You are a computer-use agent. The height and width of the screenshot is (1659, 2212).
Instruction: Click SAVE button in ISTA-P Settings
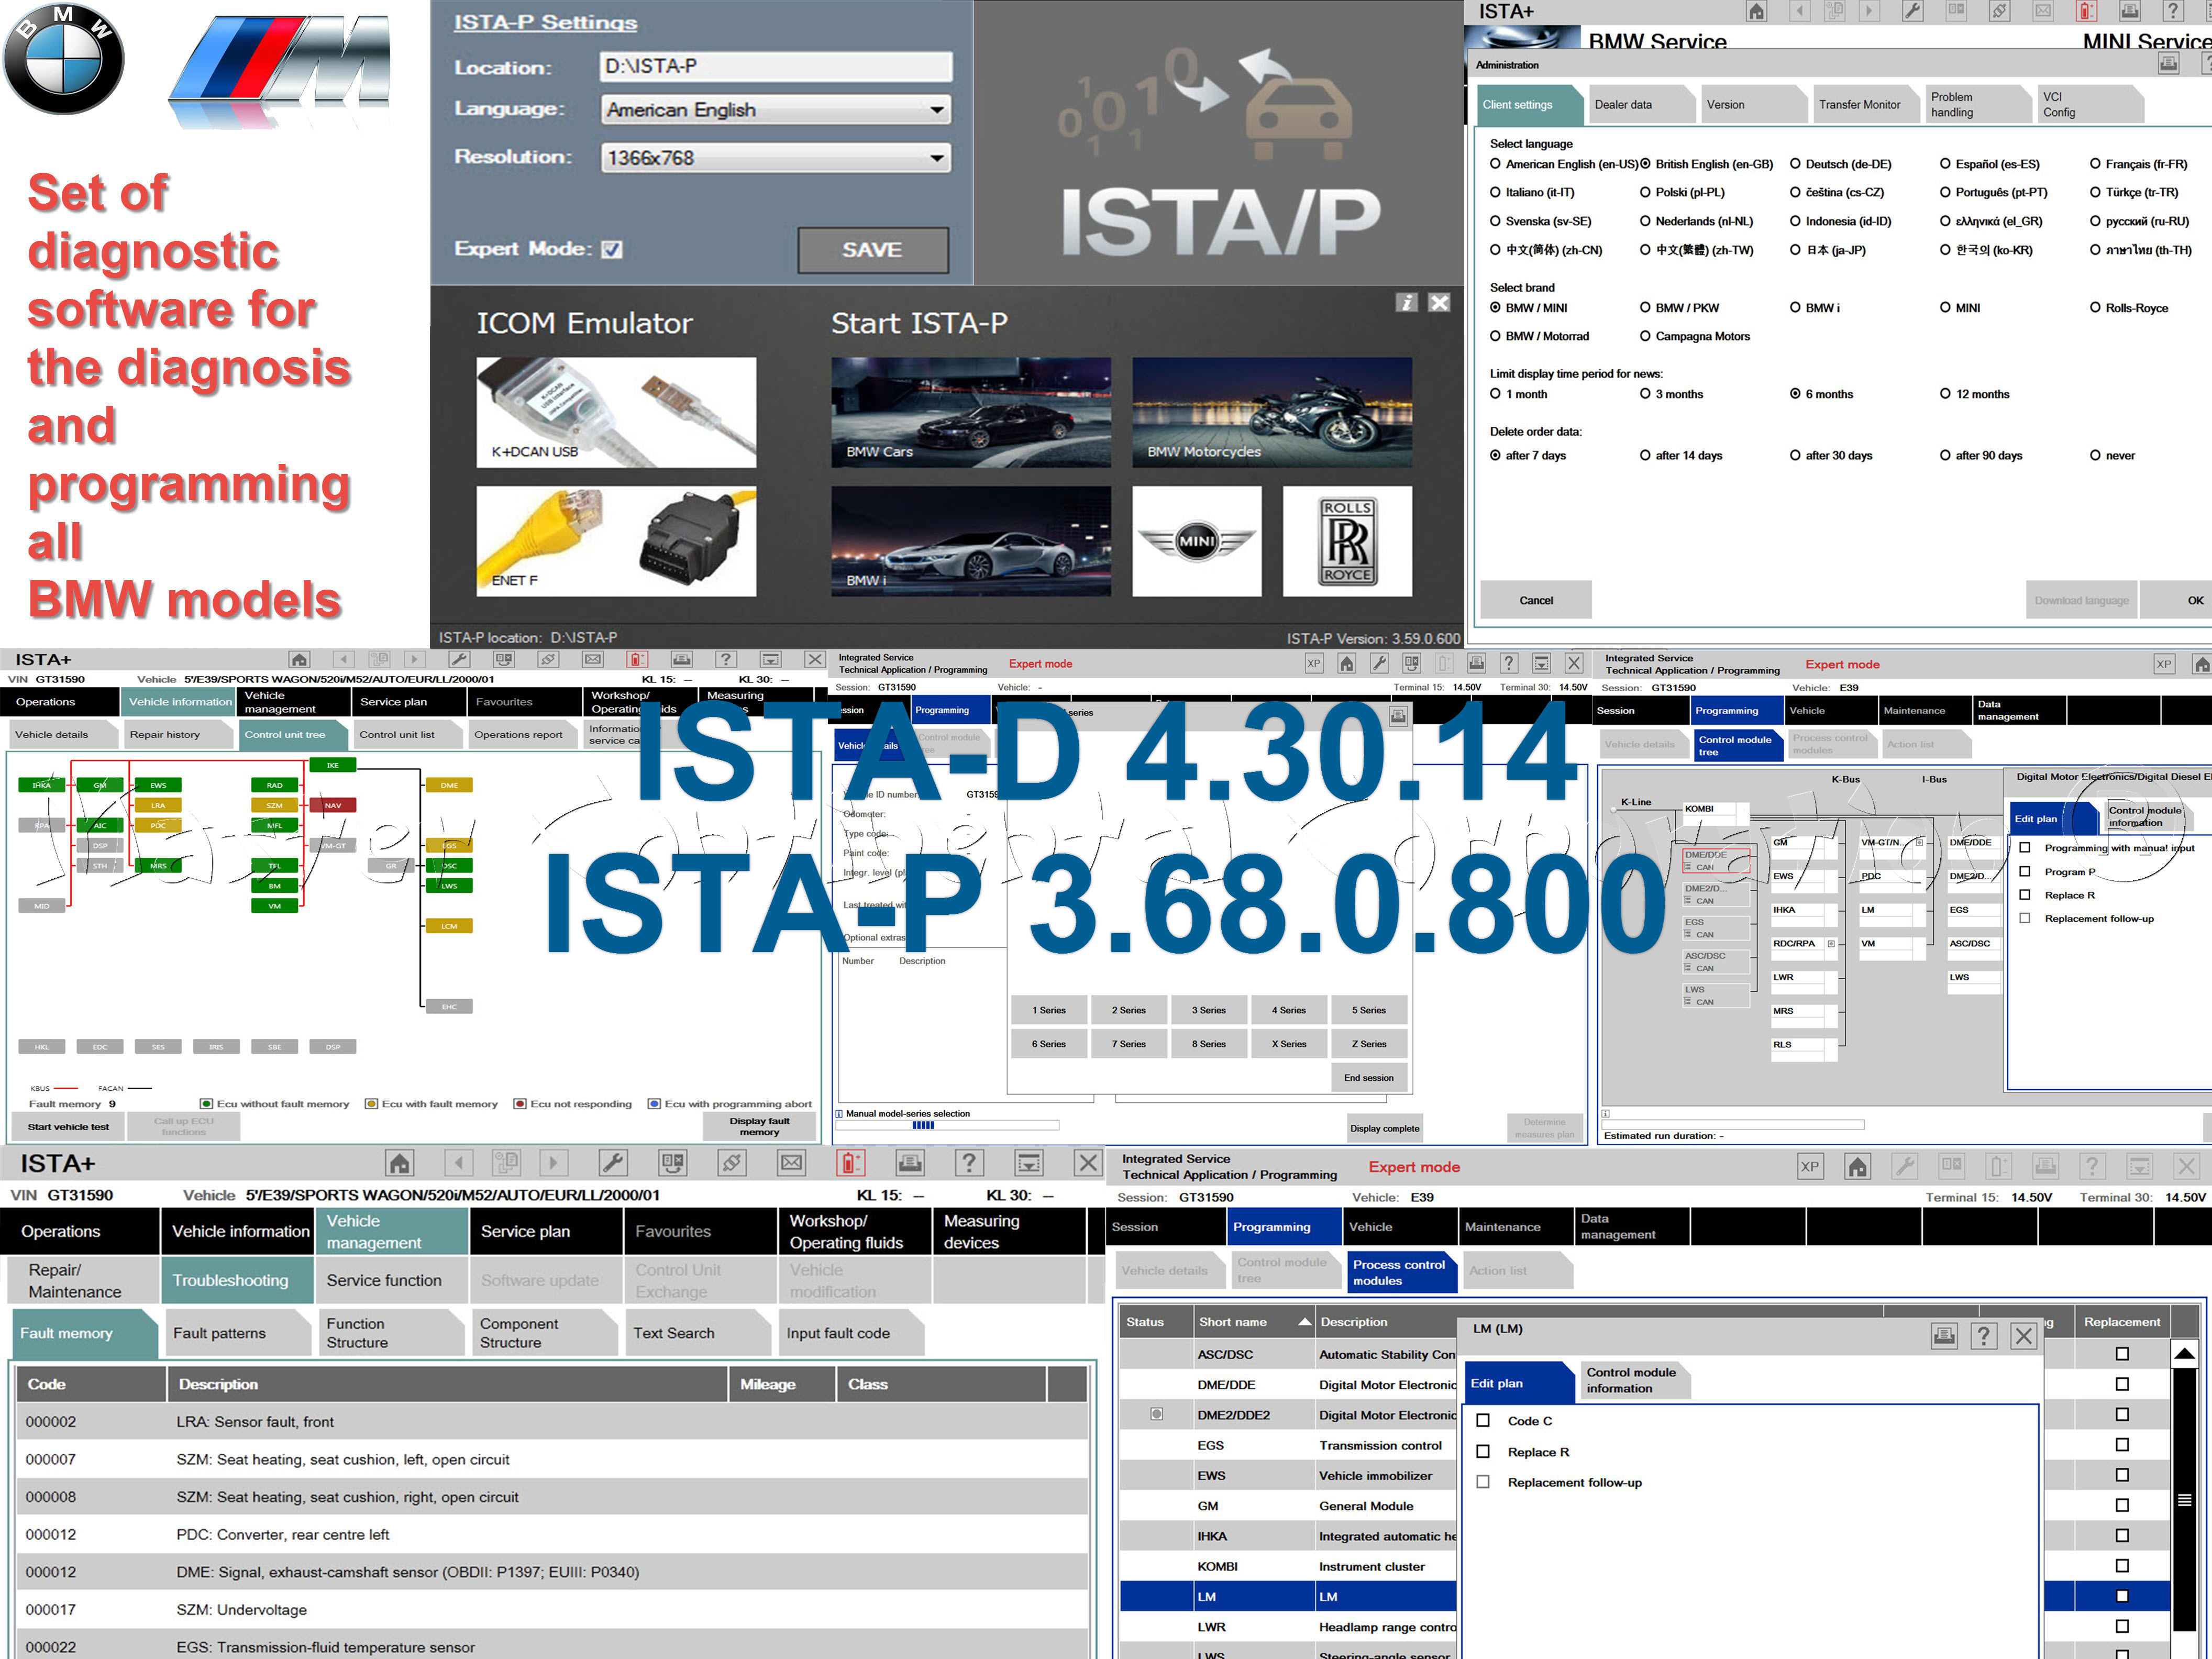pyautogui.click(x=873, y=249)
